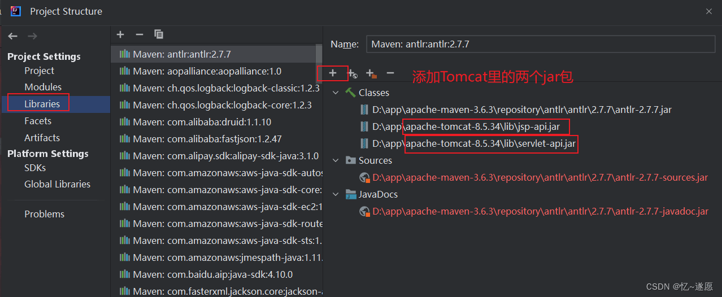
Task: Copy the selected library
Action: click(x=159, y=34)
